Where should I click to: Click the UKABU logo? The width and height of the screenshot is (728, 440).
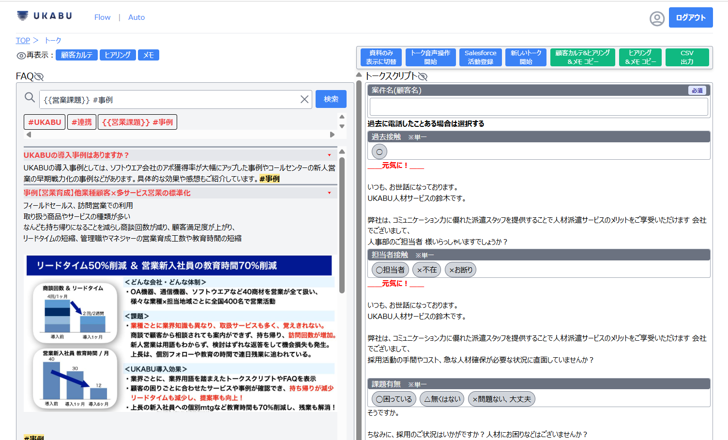point(44,16)
